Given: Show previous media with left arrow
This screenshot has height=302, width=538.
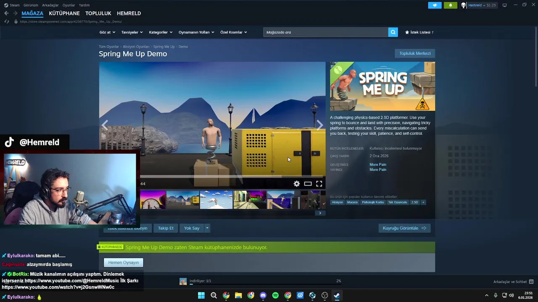Looking at the screenshot, I should [x=105, y=125].
